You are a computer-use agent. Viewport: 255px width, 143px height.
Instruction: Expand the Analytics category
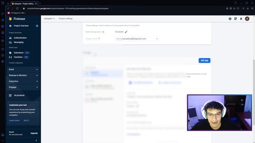point(23,81)
